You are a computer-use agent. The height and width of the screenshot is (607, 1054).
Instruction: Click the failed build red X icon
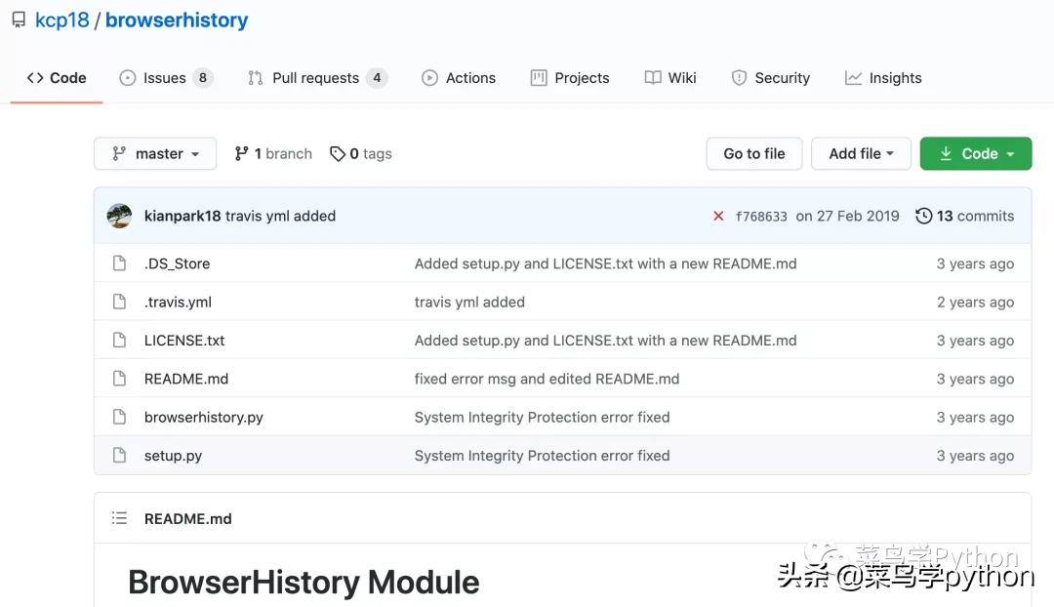pyautogui.click(x=718, y=216)
